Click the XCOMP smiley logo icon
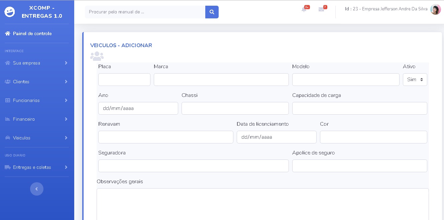 [x=10, y=12]
